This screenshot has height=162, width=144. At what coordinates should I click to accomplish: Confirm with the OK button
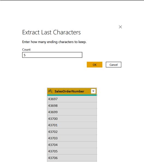pyautogui.click(x=95, y=65)
